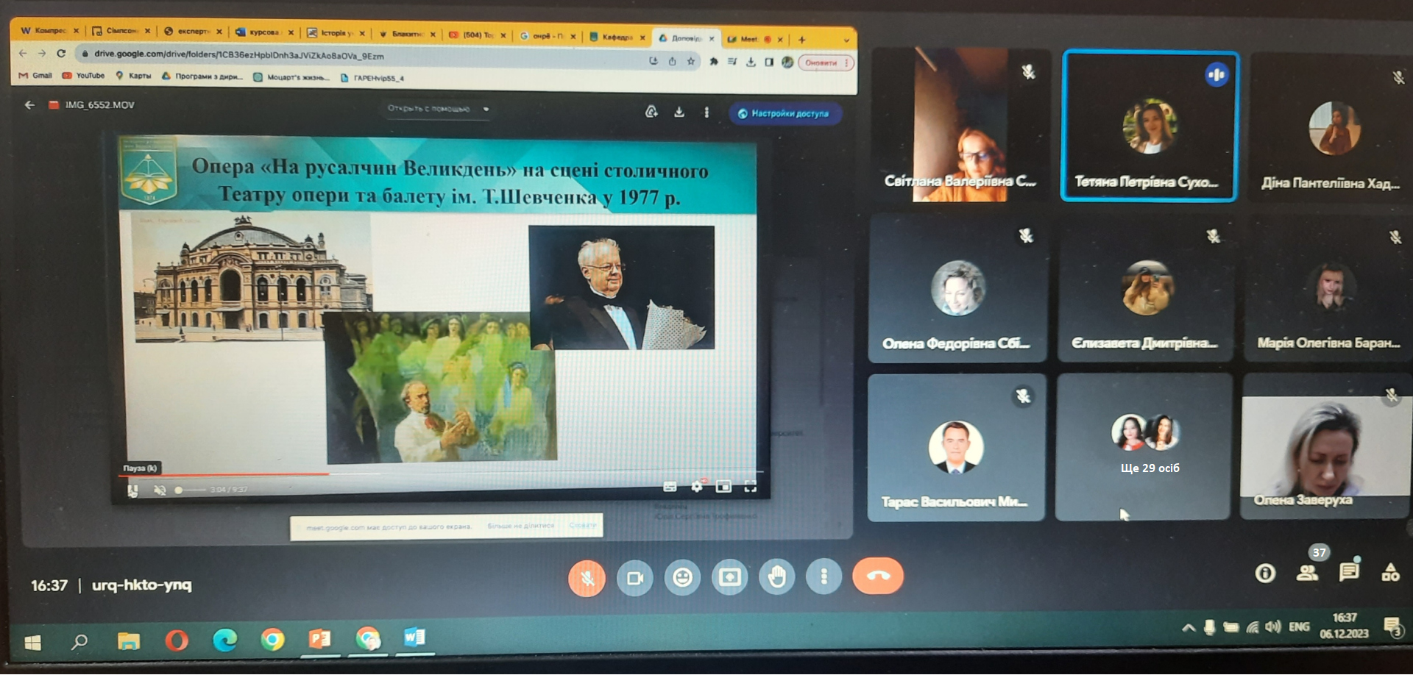Open the participants list icon

(1307, 573)
